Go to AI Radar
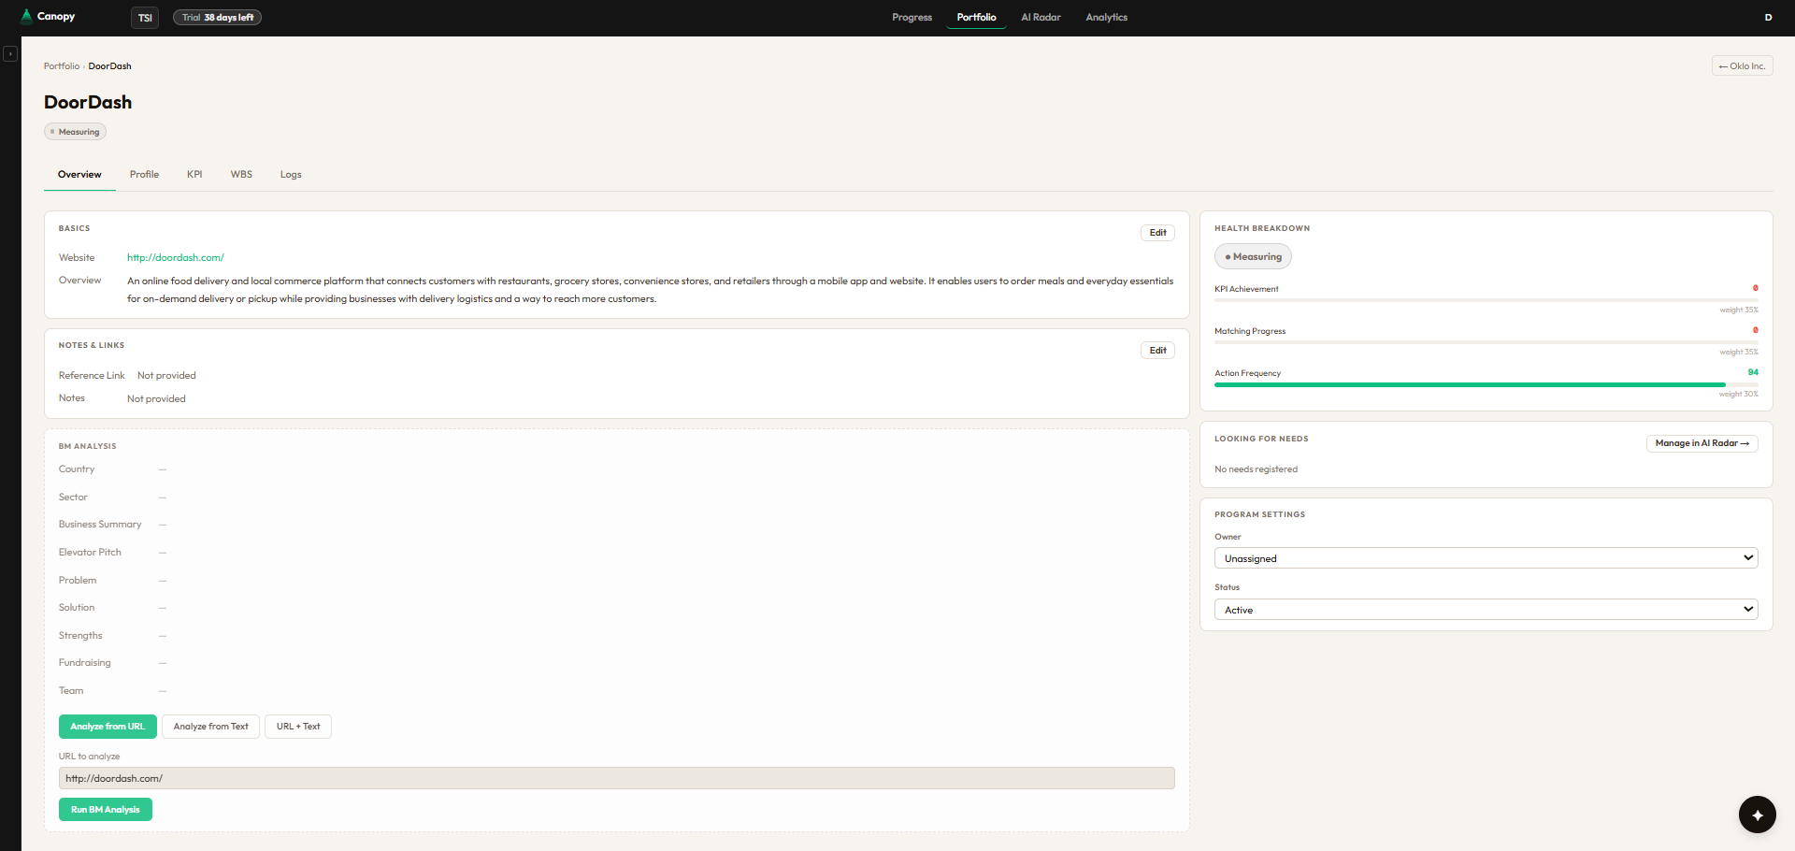 click(1041, 18)
